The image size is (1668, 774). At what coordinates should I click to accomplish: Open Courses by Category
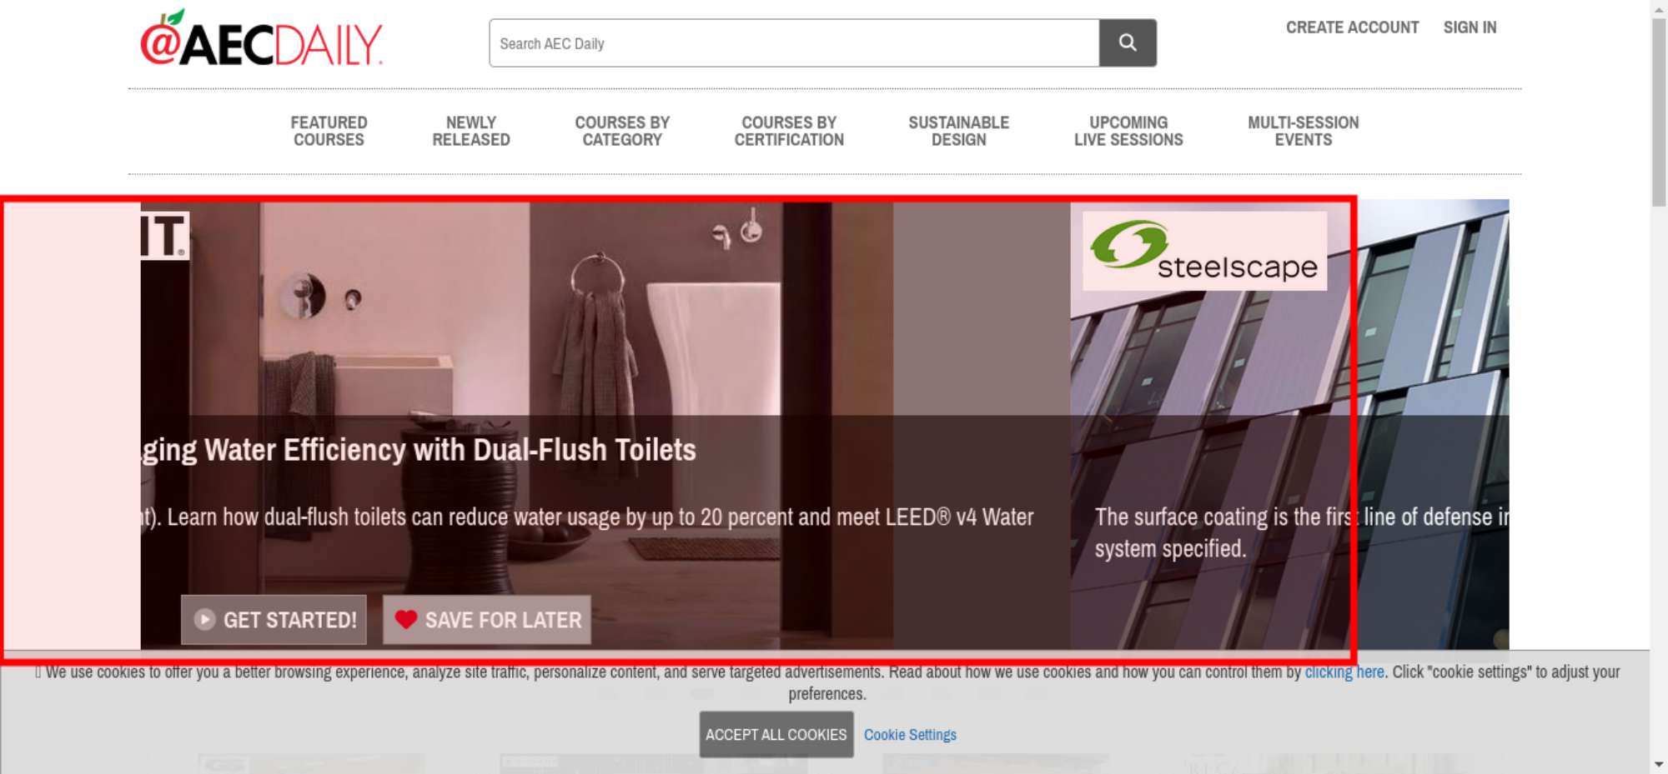pyautogui.click(x=622, y=131)
